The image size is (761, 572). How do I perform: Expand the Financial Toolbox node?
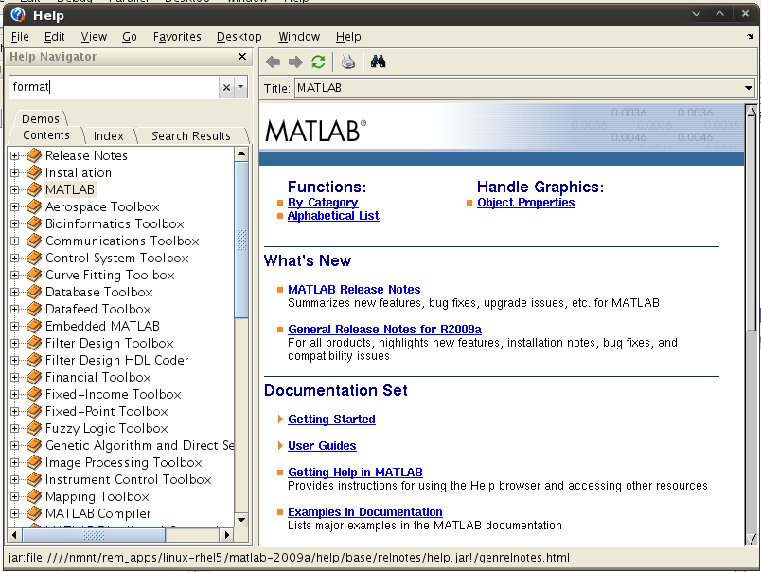14,377
